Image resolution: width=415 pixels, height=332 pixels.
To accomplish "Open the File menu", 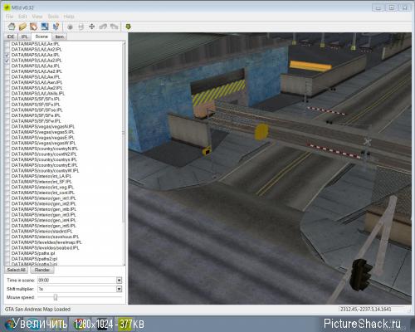I will pyautogui.click(x=9, y=17).
